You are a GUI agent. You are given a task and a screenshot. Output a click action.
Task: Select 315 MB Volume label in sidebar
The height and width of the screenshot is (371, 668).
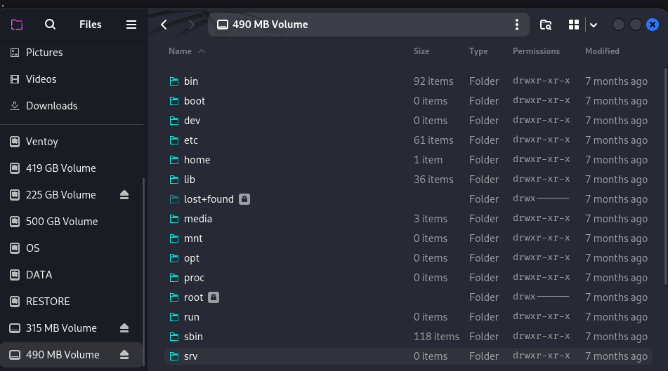click(x=61, y=328)
